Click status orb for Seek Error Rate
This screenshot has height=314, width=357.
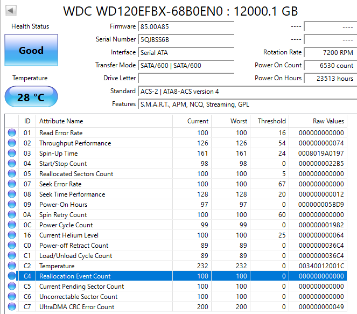(12, 184)
